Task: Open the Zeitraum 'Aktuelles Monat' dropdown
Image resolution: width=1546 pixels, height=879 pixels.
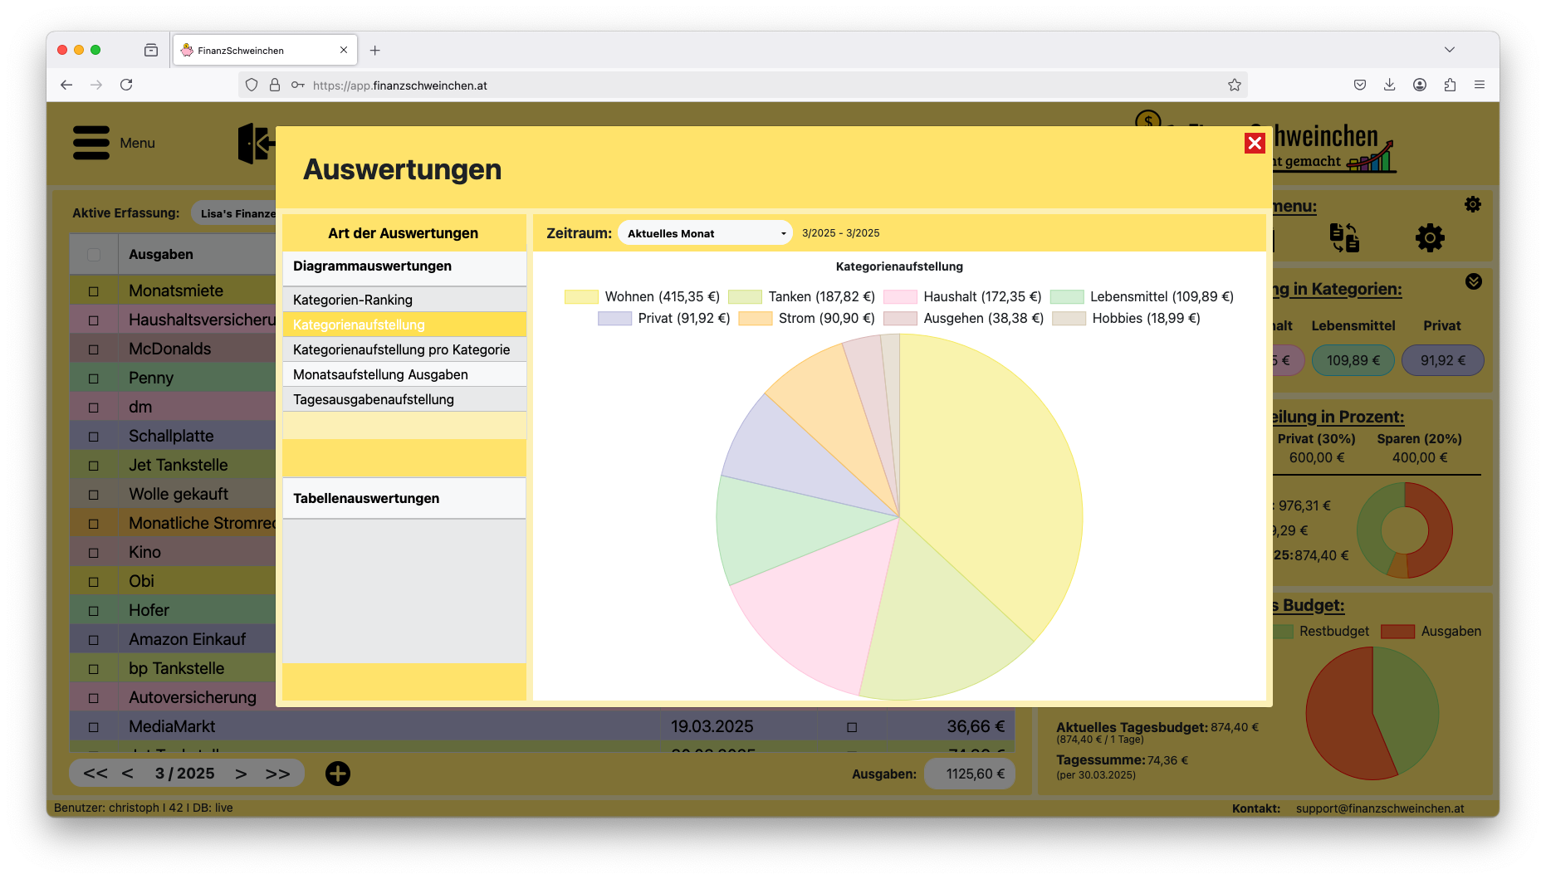Action: click(x=705, y=233)
